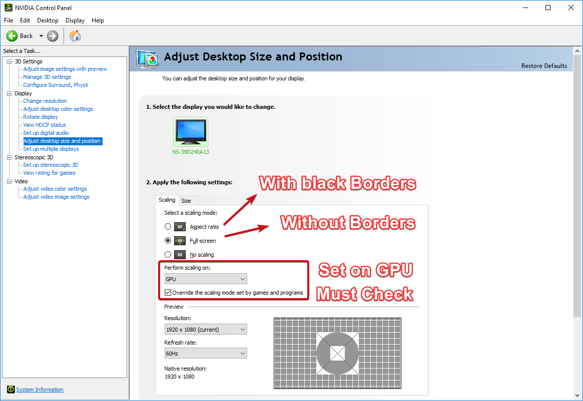Open the System Information link
The height and width of the screenshot is (401, 583).
tap(40, 390)
